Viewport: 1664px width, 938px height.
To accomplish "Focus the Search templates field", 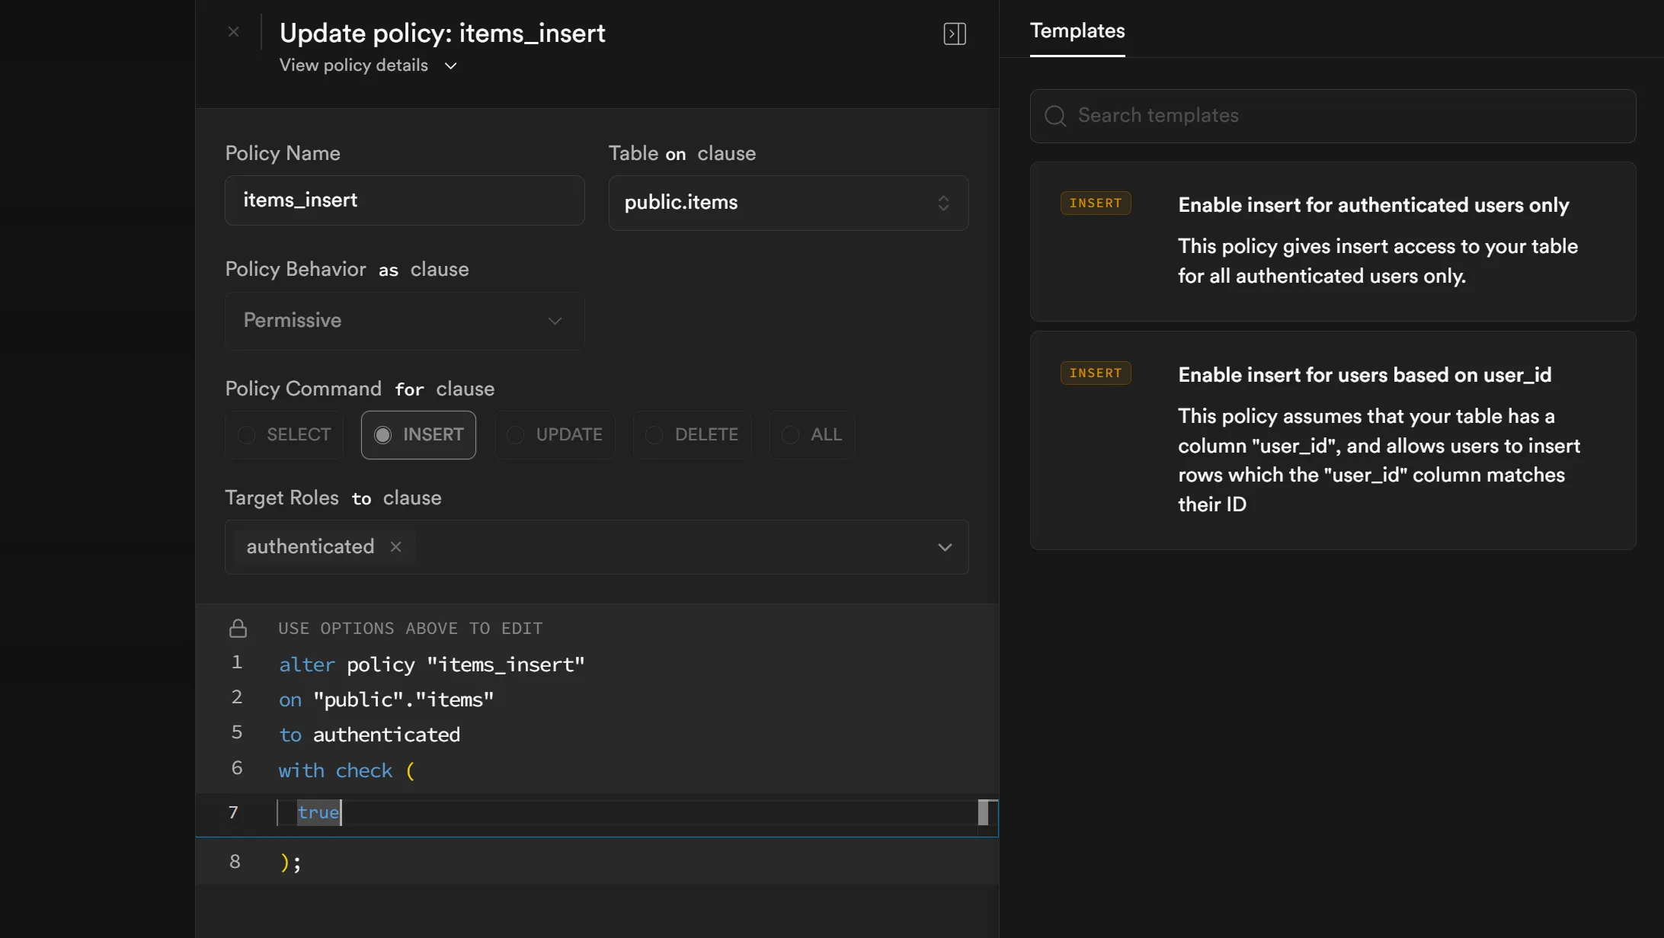I will coord(1333,116).
